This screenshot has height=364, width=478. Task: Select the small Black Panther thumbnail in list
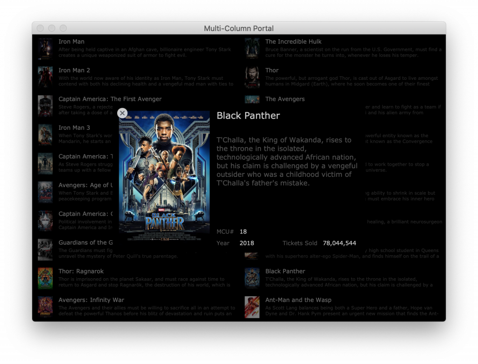click(x=252, y=278)
